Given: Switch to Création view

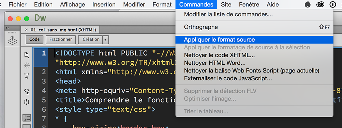Looking at the screenshot, I should 91,39.
